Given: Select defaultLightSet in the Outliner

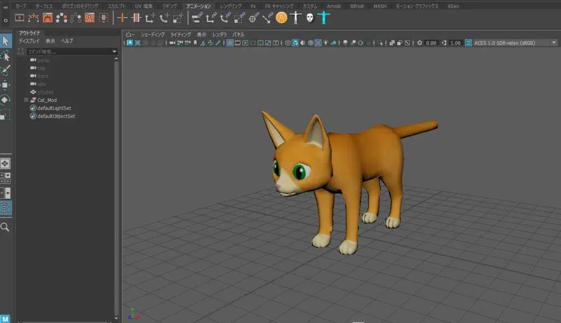Looking at the screenshot, I should pos(54,108).
